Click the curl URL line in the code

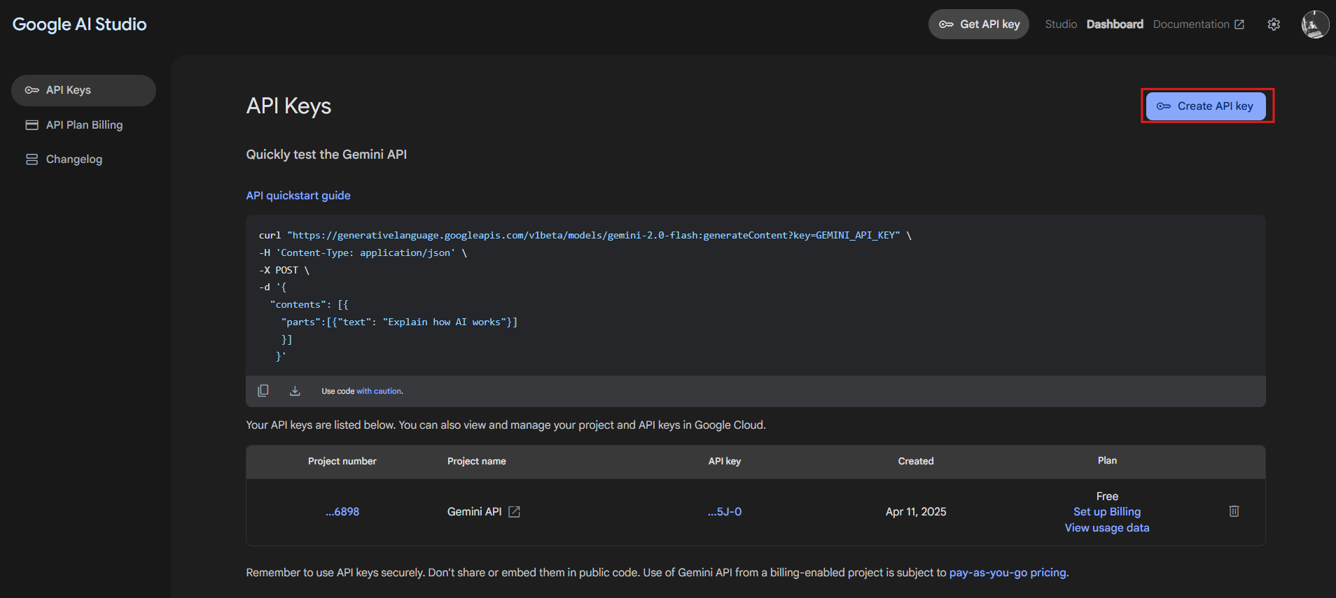pos(585,235)
